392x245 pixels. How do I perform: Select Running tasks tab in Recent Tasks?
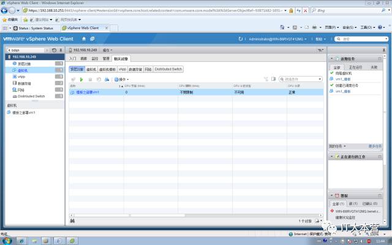(355, 67)
